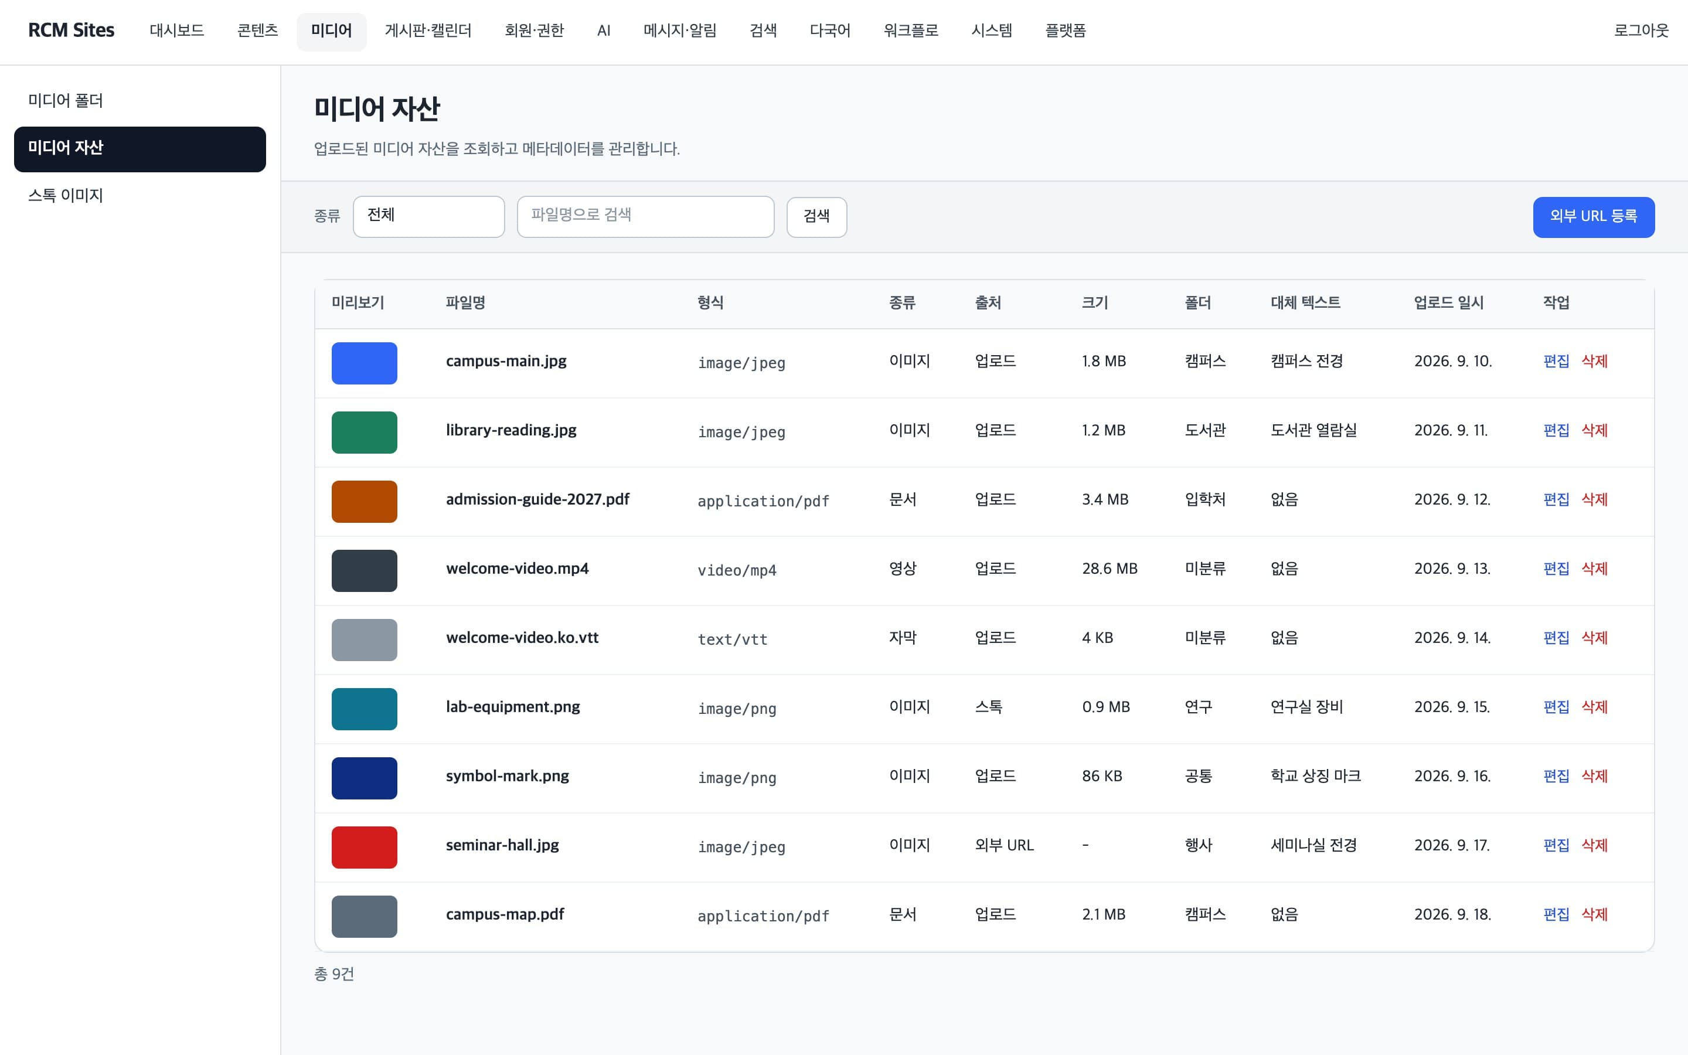This screenshot has width=1688, height=1055.
Task: Click the library-reading.jpg green thumbnail
Action: pyautogui.click(x=364, y=432)
